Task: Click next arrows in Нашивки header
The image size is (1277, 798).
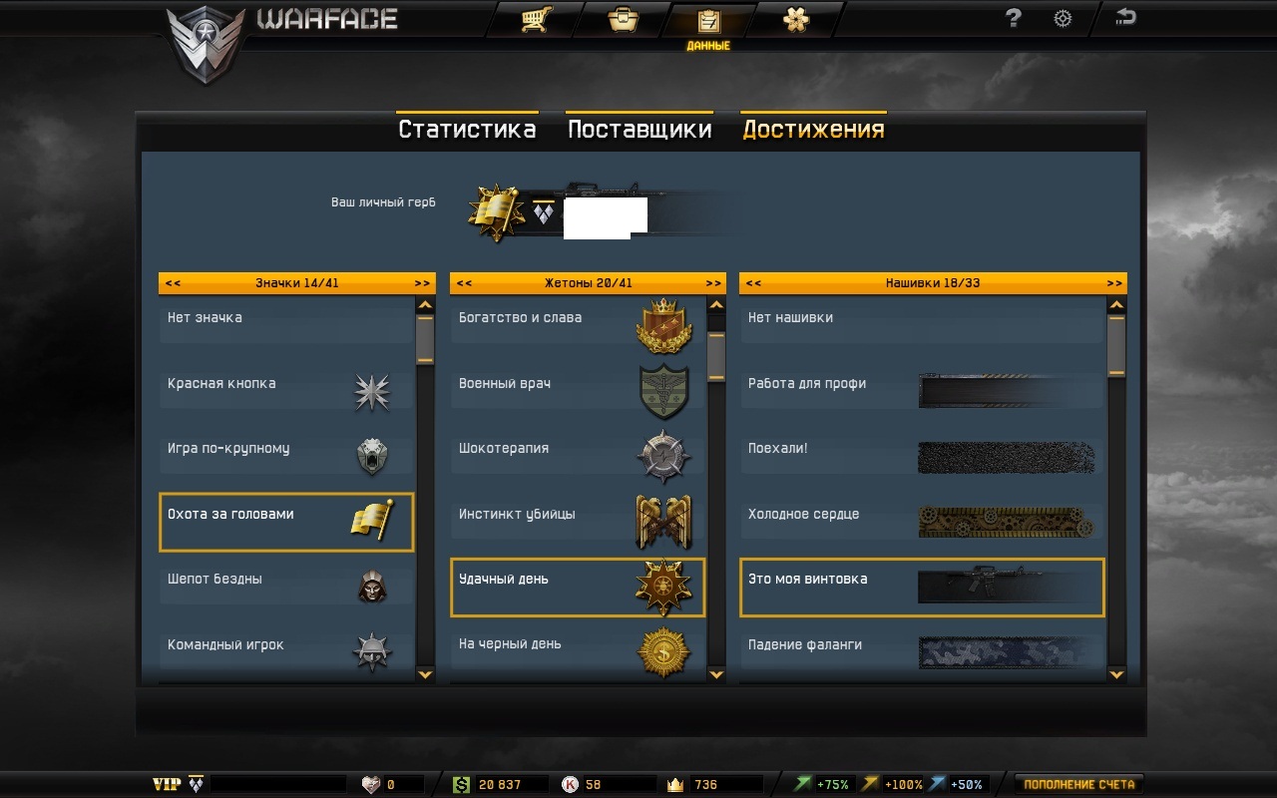Action: point(1113,283)
